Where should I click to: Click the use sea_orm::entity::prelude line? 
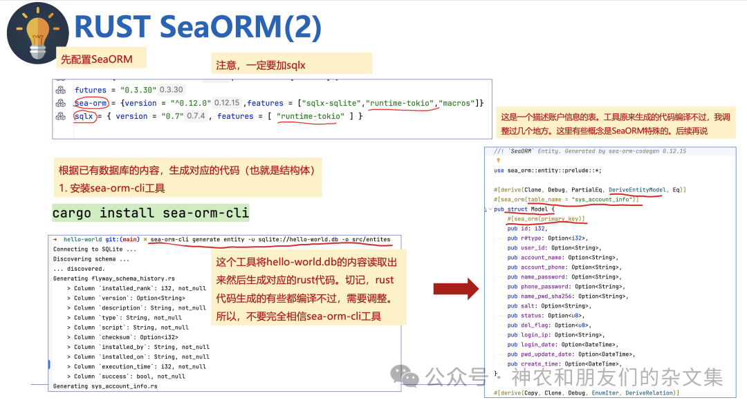548,171
